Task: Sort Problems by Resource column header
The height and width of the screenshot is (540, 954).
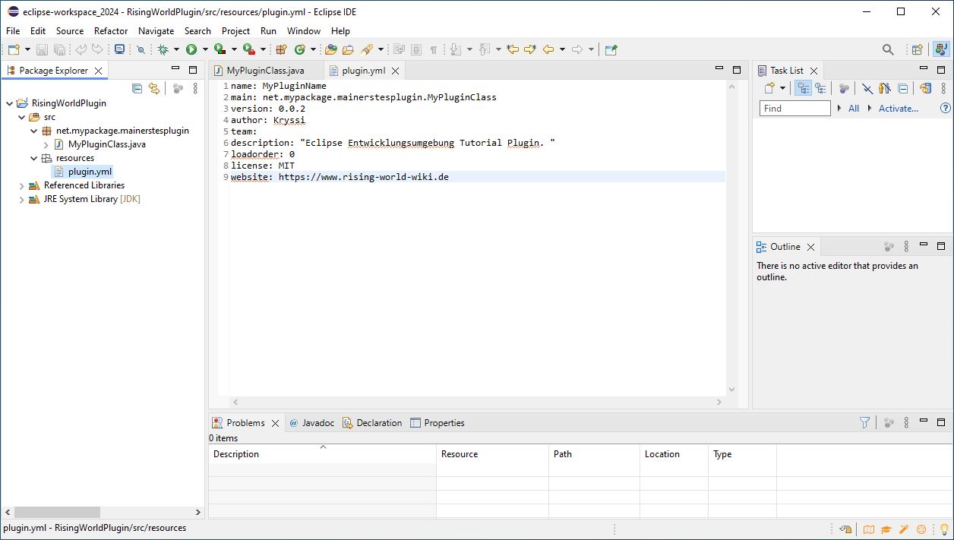Action: 492,454
